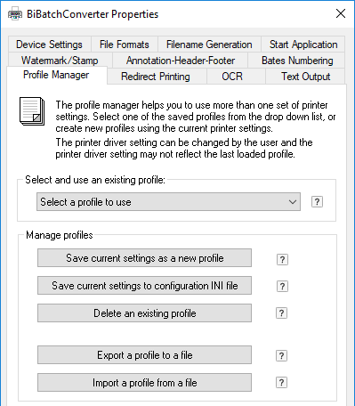Viewport: 355px width, 406px height.
Task: Open help for Save to configuration INI file
Action: tap(282, 286)
